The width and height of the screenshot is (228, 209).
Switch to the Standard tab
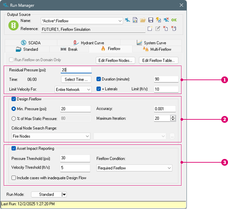27,49
